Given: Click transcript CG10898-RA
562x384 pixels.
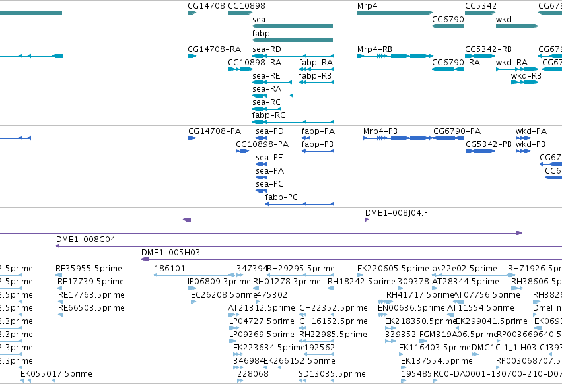Looking at the screenshot, I should tap(254, 63).
